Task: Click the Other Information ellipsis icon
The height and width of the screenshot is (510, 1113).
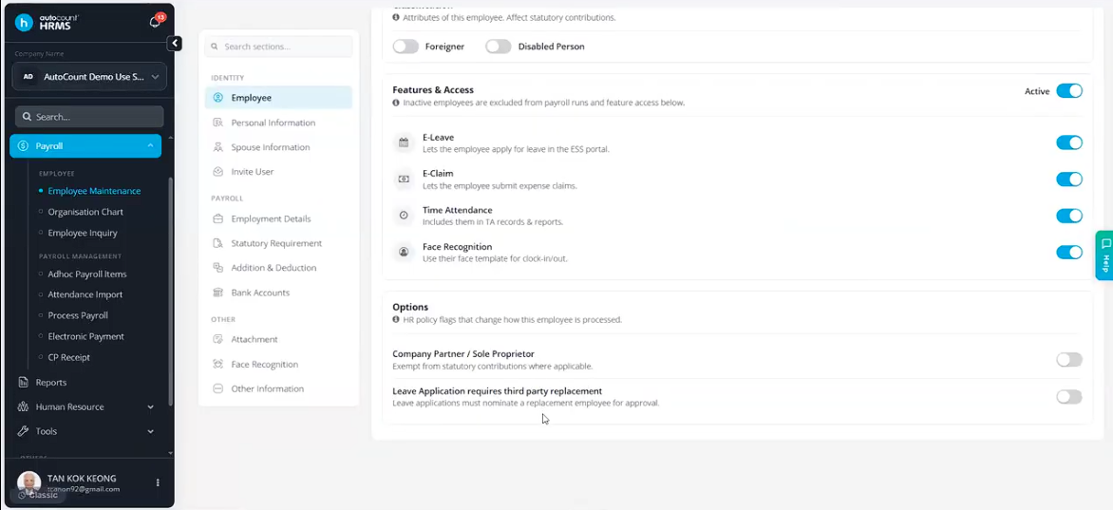Action: [x=217, y=388]
